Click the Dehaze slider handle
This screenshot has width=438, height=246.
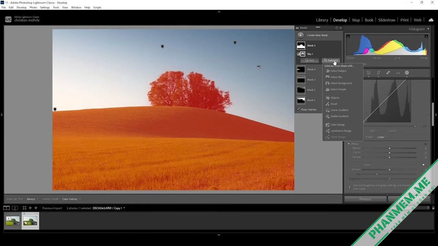[389, 158]
